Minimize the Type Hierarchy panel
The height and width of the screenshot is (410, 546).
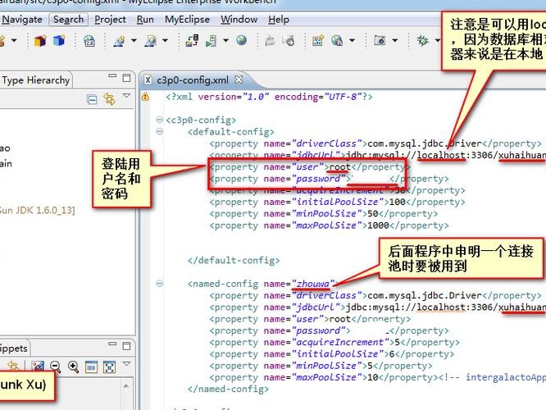coord(112,75)
